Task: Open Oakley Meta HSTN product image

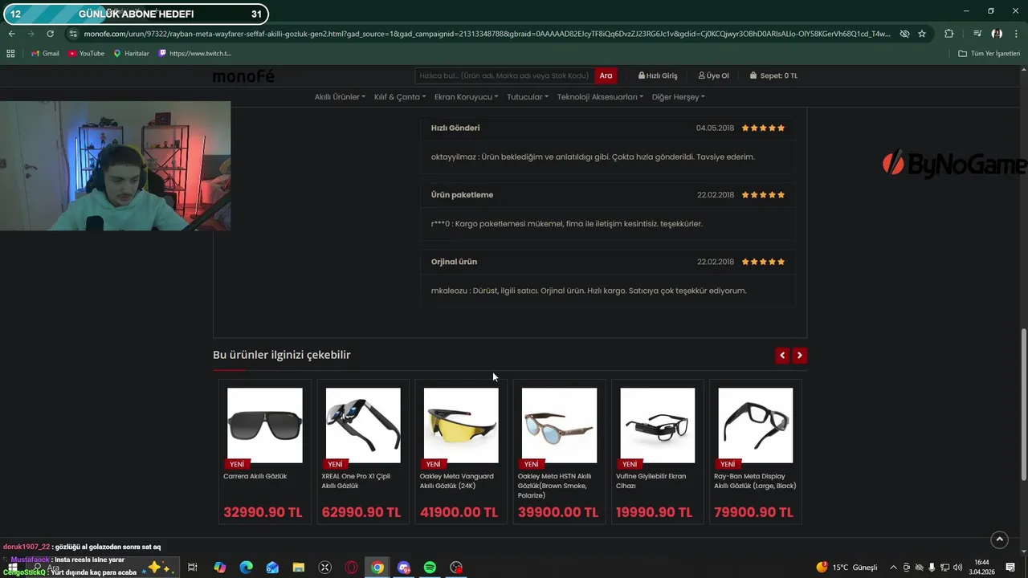Action: tap(559, 425)
